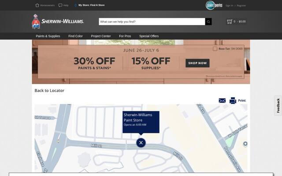Select the Rose Tan SW 0069 swatch

tap(215, 49)
